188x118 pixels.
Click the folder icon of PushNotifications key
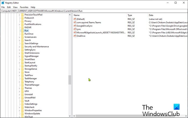tap(22, 24)
